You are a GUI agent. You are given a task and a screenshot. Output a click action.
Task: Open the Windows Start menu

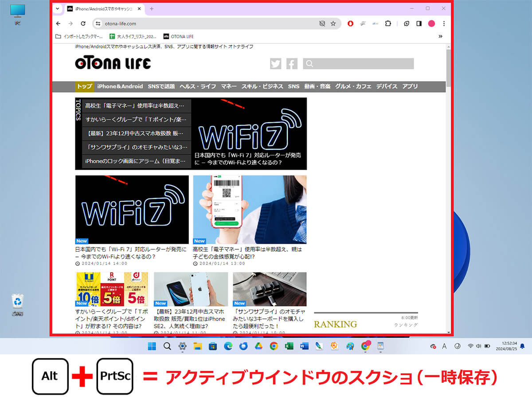pos(152,346)
